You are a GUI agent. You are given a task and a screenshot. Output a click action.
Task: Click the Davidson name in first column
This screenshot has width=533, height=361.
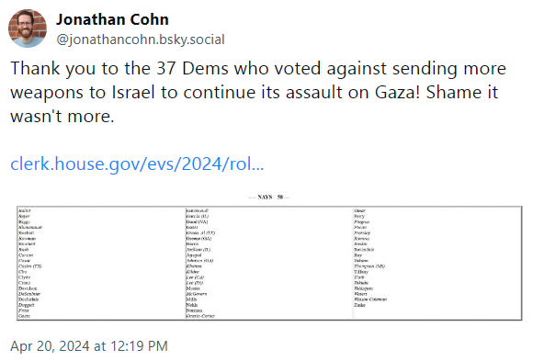coord(28,288)
